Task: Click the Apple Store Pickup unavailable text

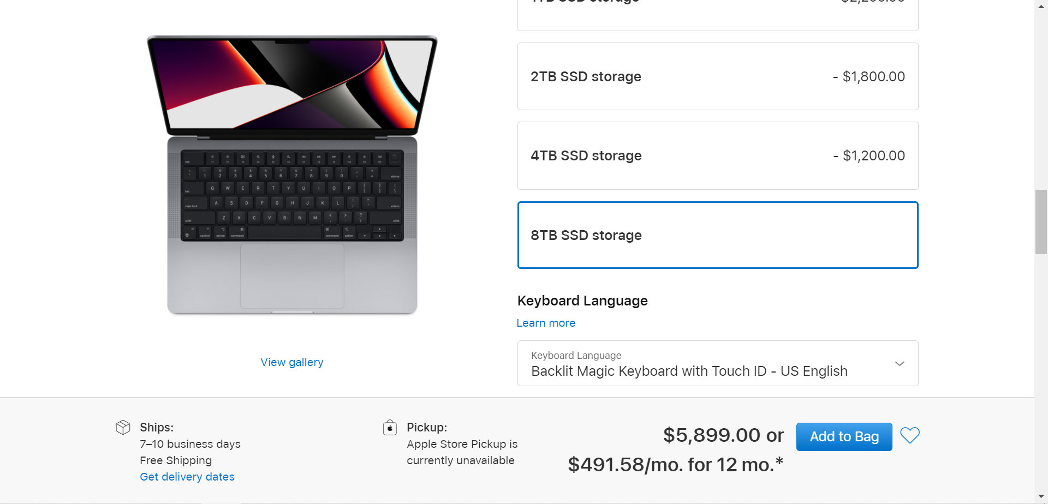Action: (462, 452)
